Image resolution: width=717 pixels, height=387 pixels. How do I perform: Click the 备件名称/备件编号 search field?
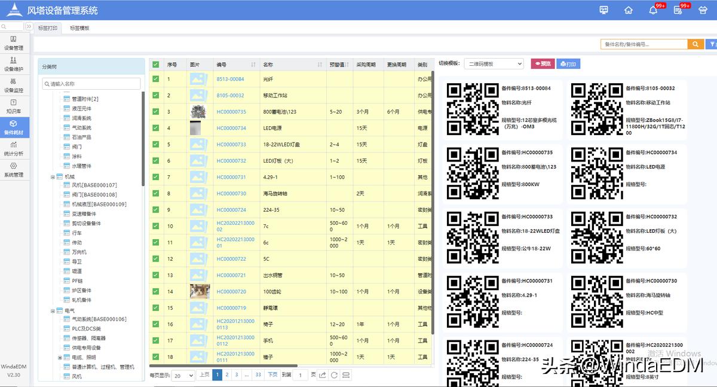(644, 44)
